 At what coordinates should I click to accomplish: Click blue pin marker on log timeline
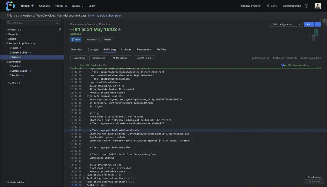tap(282, 65)
